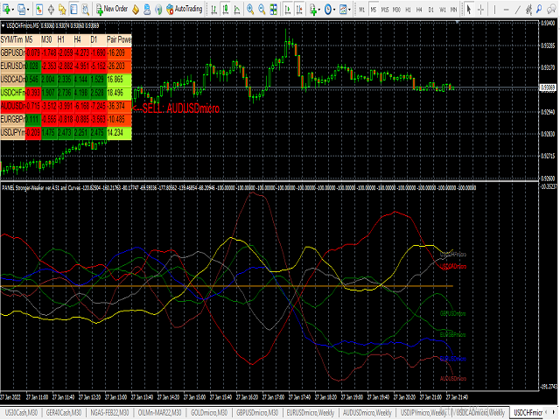Click the USDJPY row label in panel
560x420 pixels.
[13, 132]
